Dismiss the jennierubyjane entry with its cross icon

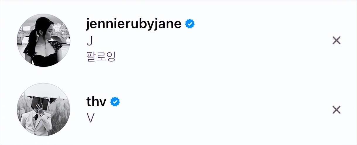click(337, 41)
